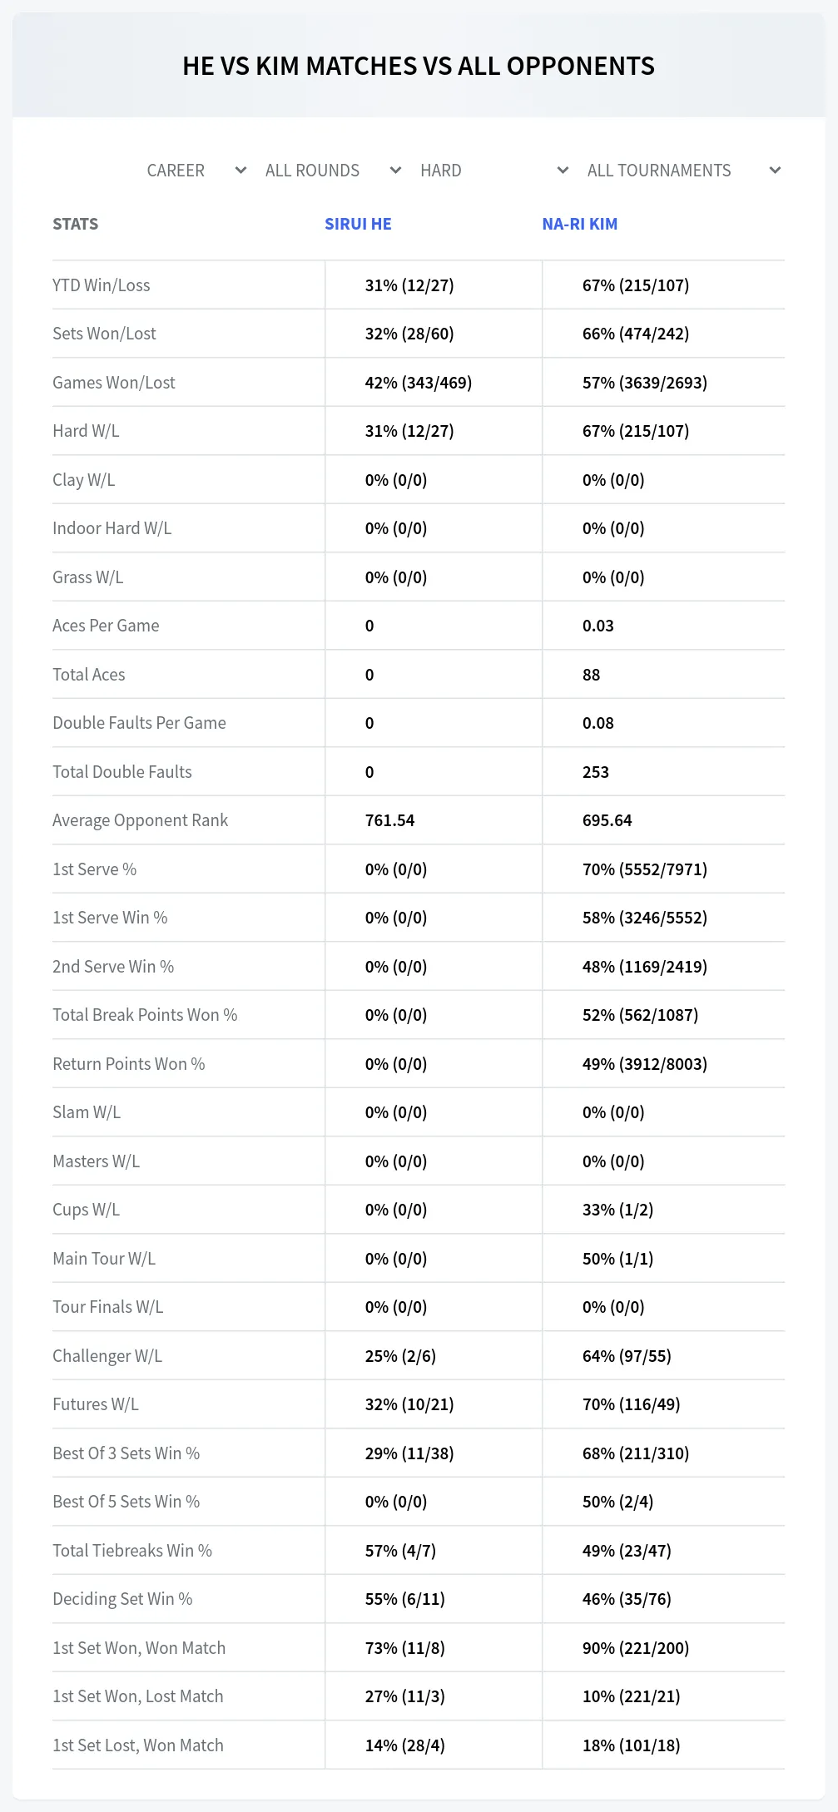Click the chevron after ALL TOURNAMENTS
The image size is (838, 1812).
tap(775, 171)
